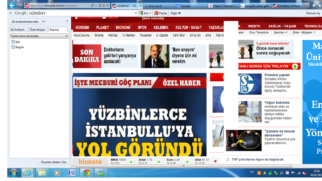Screen dimensions: 322x181
Task: Switch to the Google browser tab
Action: point(191,6)
